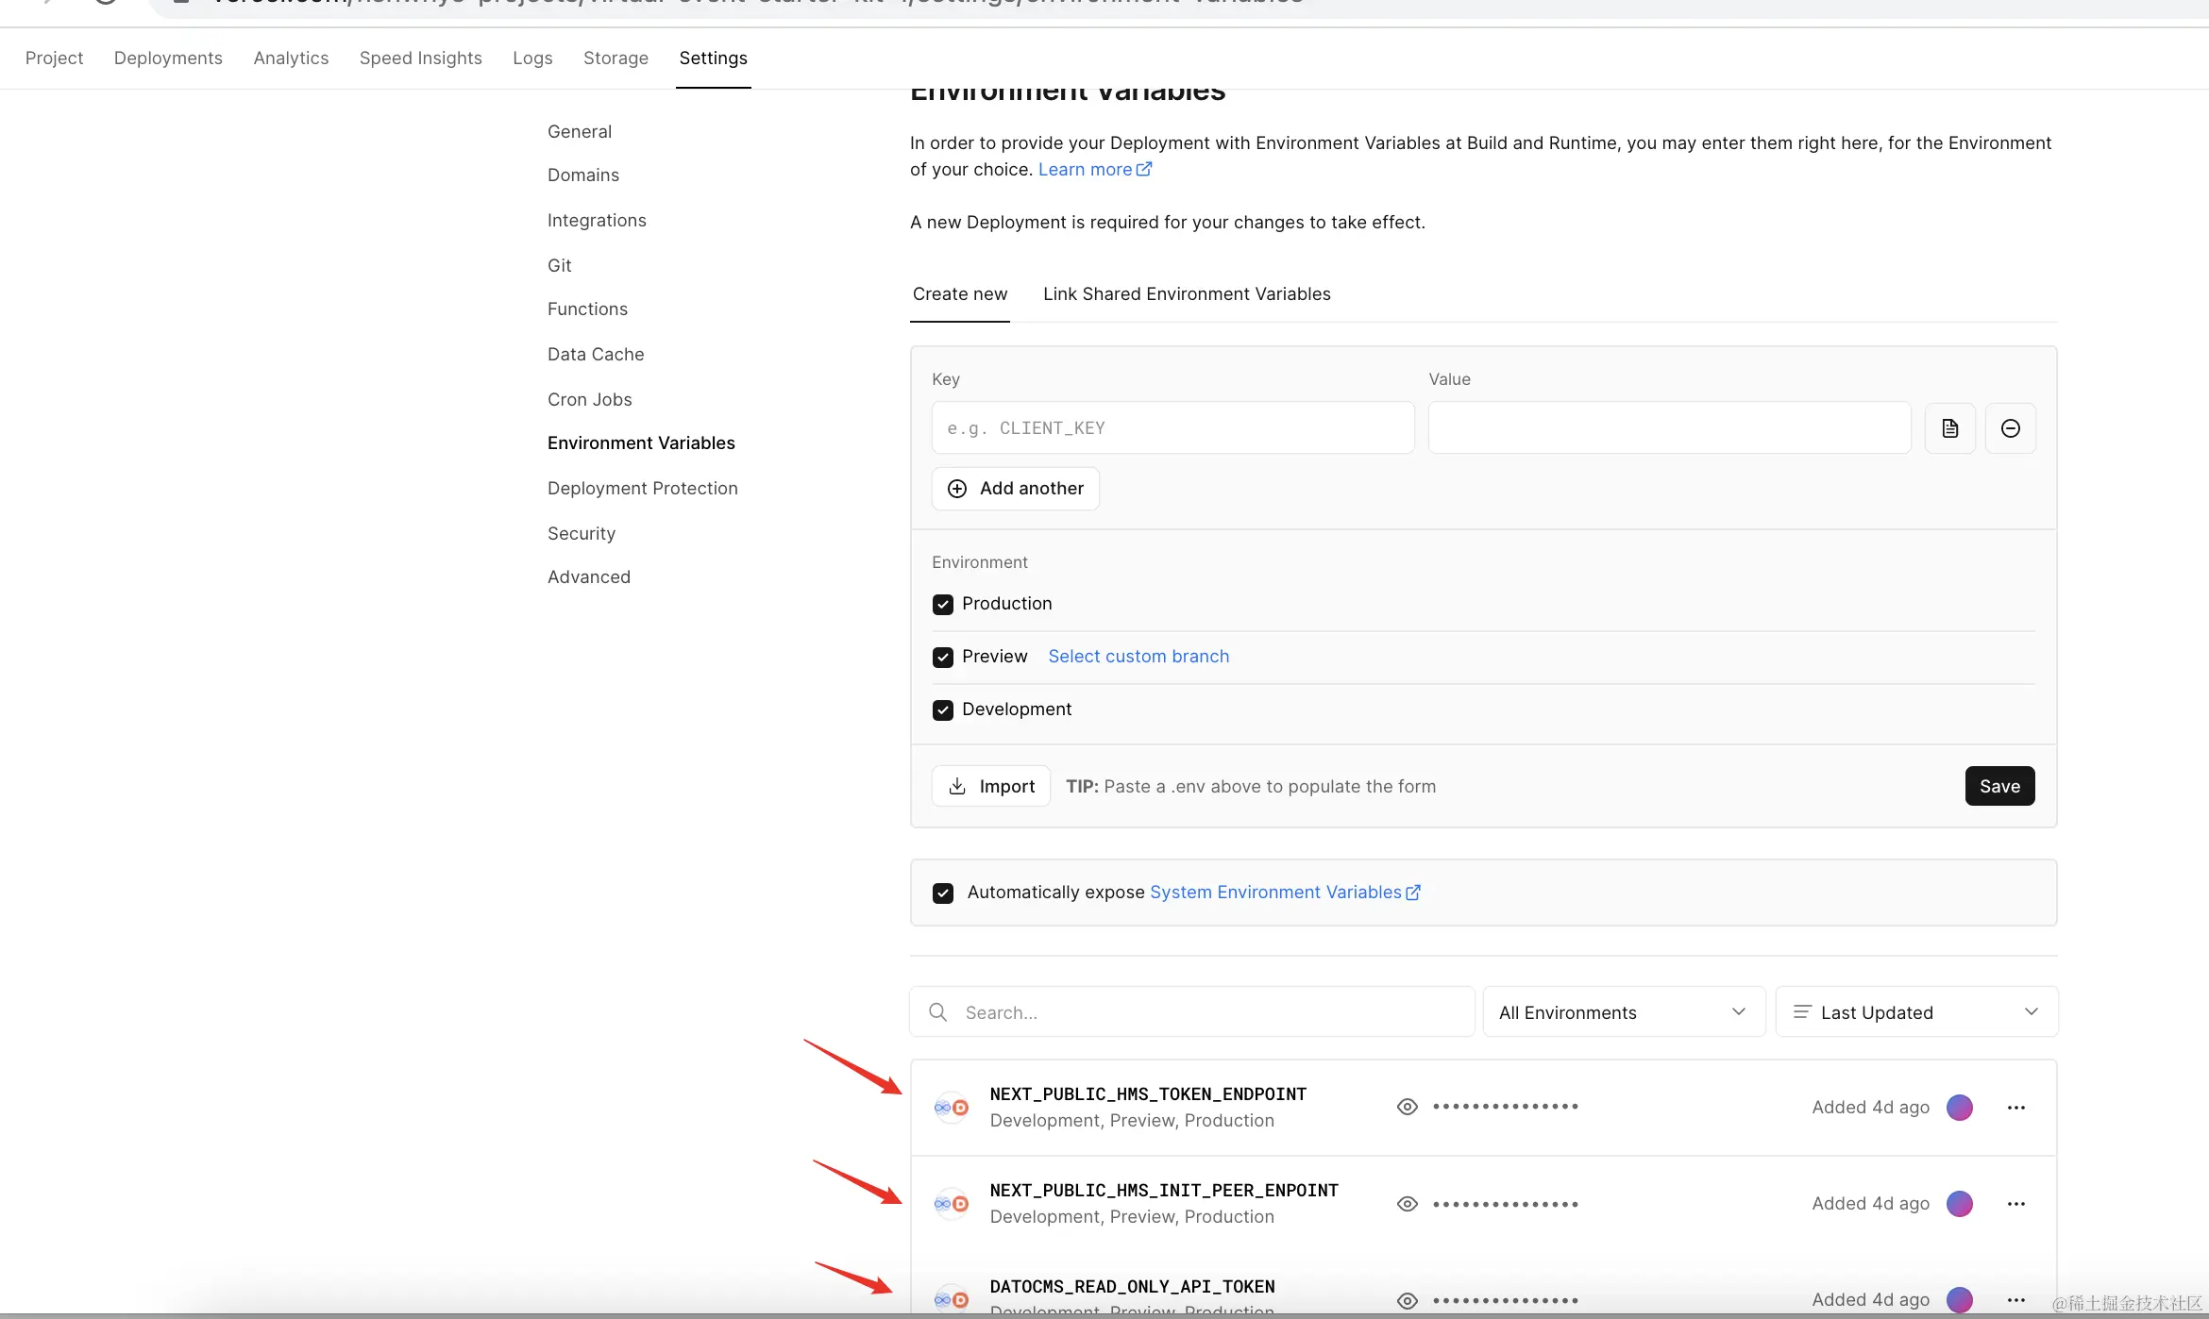The width and height of the screenshot is (2209, 1319).
Task: Uncheck the Production environment checkbox
Action: point(942,605)
